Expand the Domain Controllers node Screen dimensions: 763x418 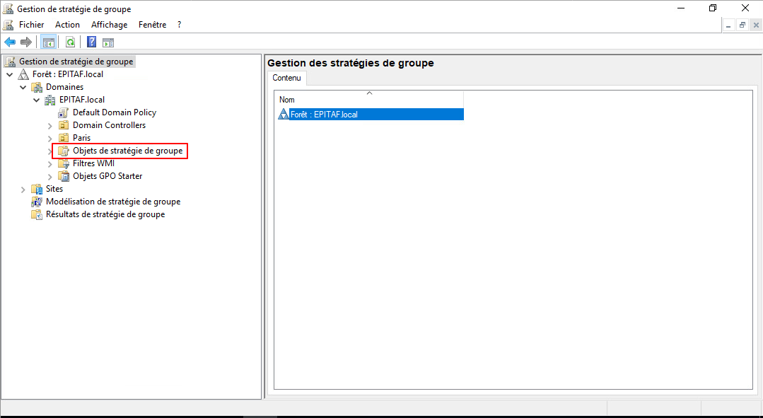(x=50, y=125)
